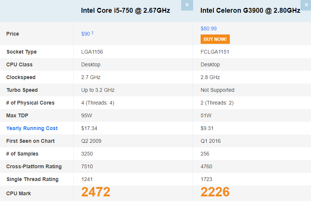Click the $9.31 yearly cost value
Viewport: 311px width, 202px height.
click(207, 128)
